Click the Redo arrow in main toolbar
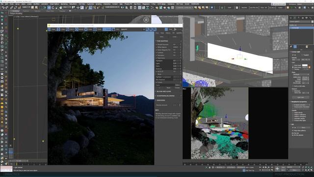This screenshot has height=177, width=314. (6, 8)
